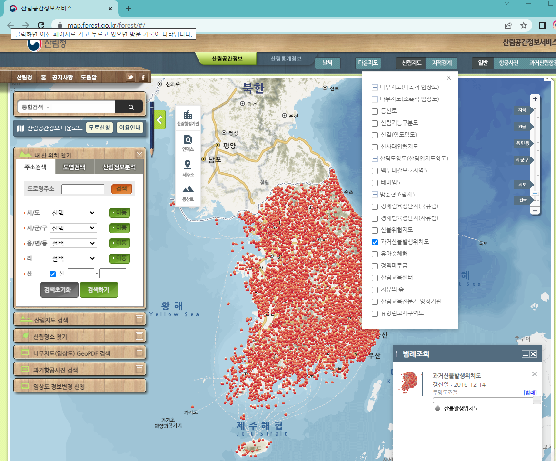Expand the 산림명소 찾기 panel
556x461 pixels.
pyautogui.click(x=139, y=336)
